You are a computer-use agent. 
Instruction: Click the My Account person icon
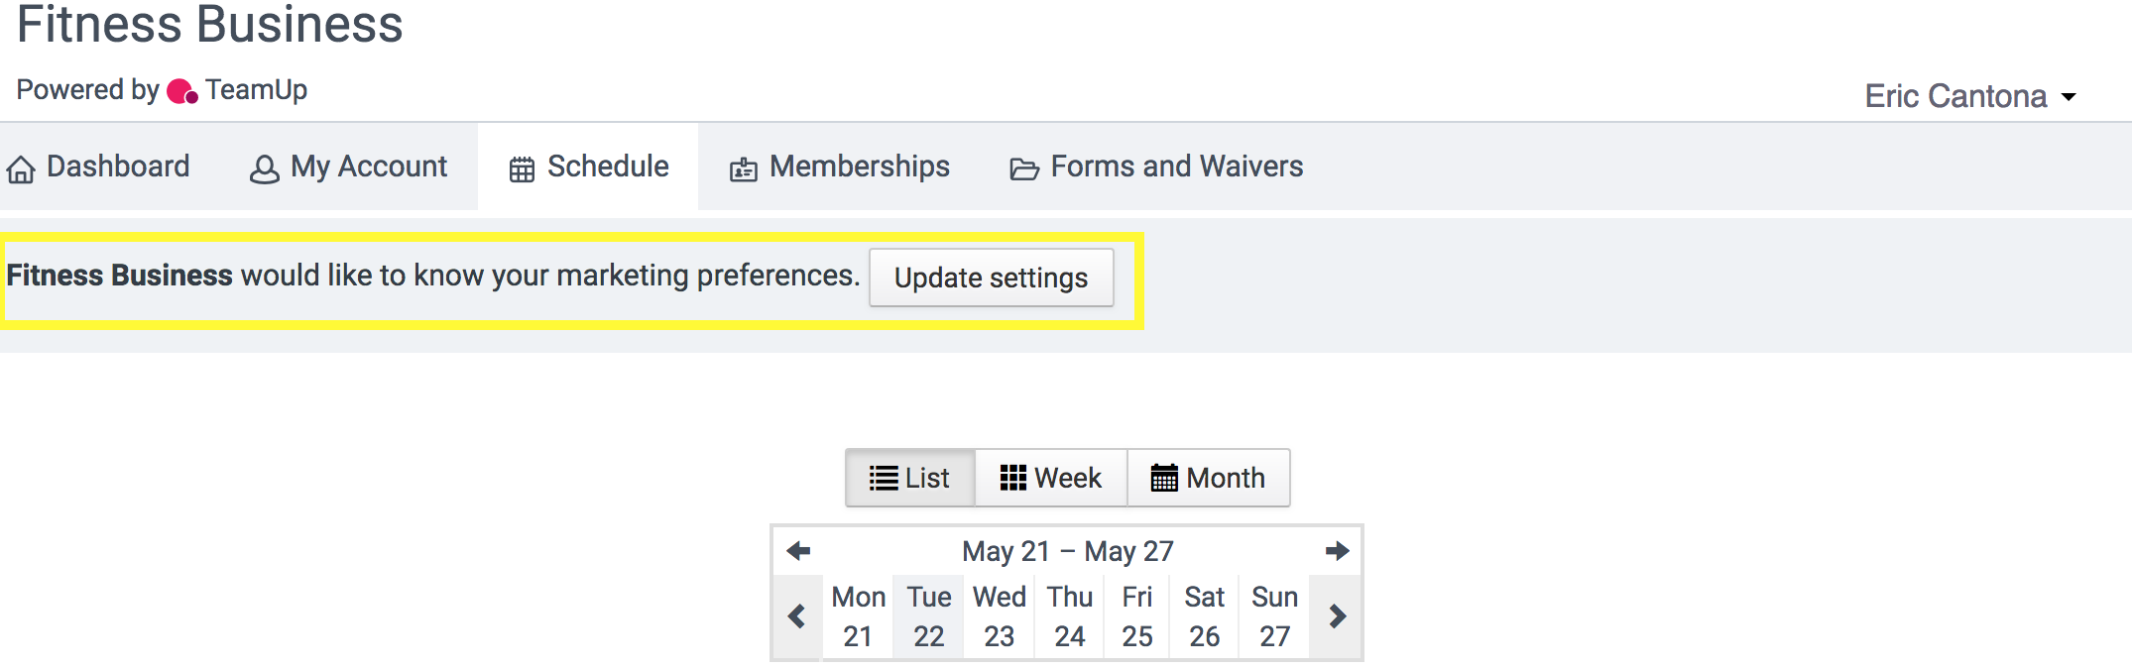click(264, 169)
